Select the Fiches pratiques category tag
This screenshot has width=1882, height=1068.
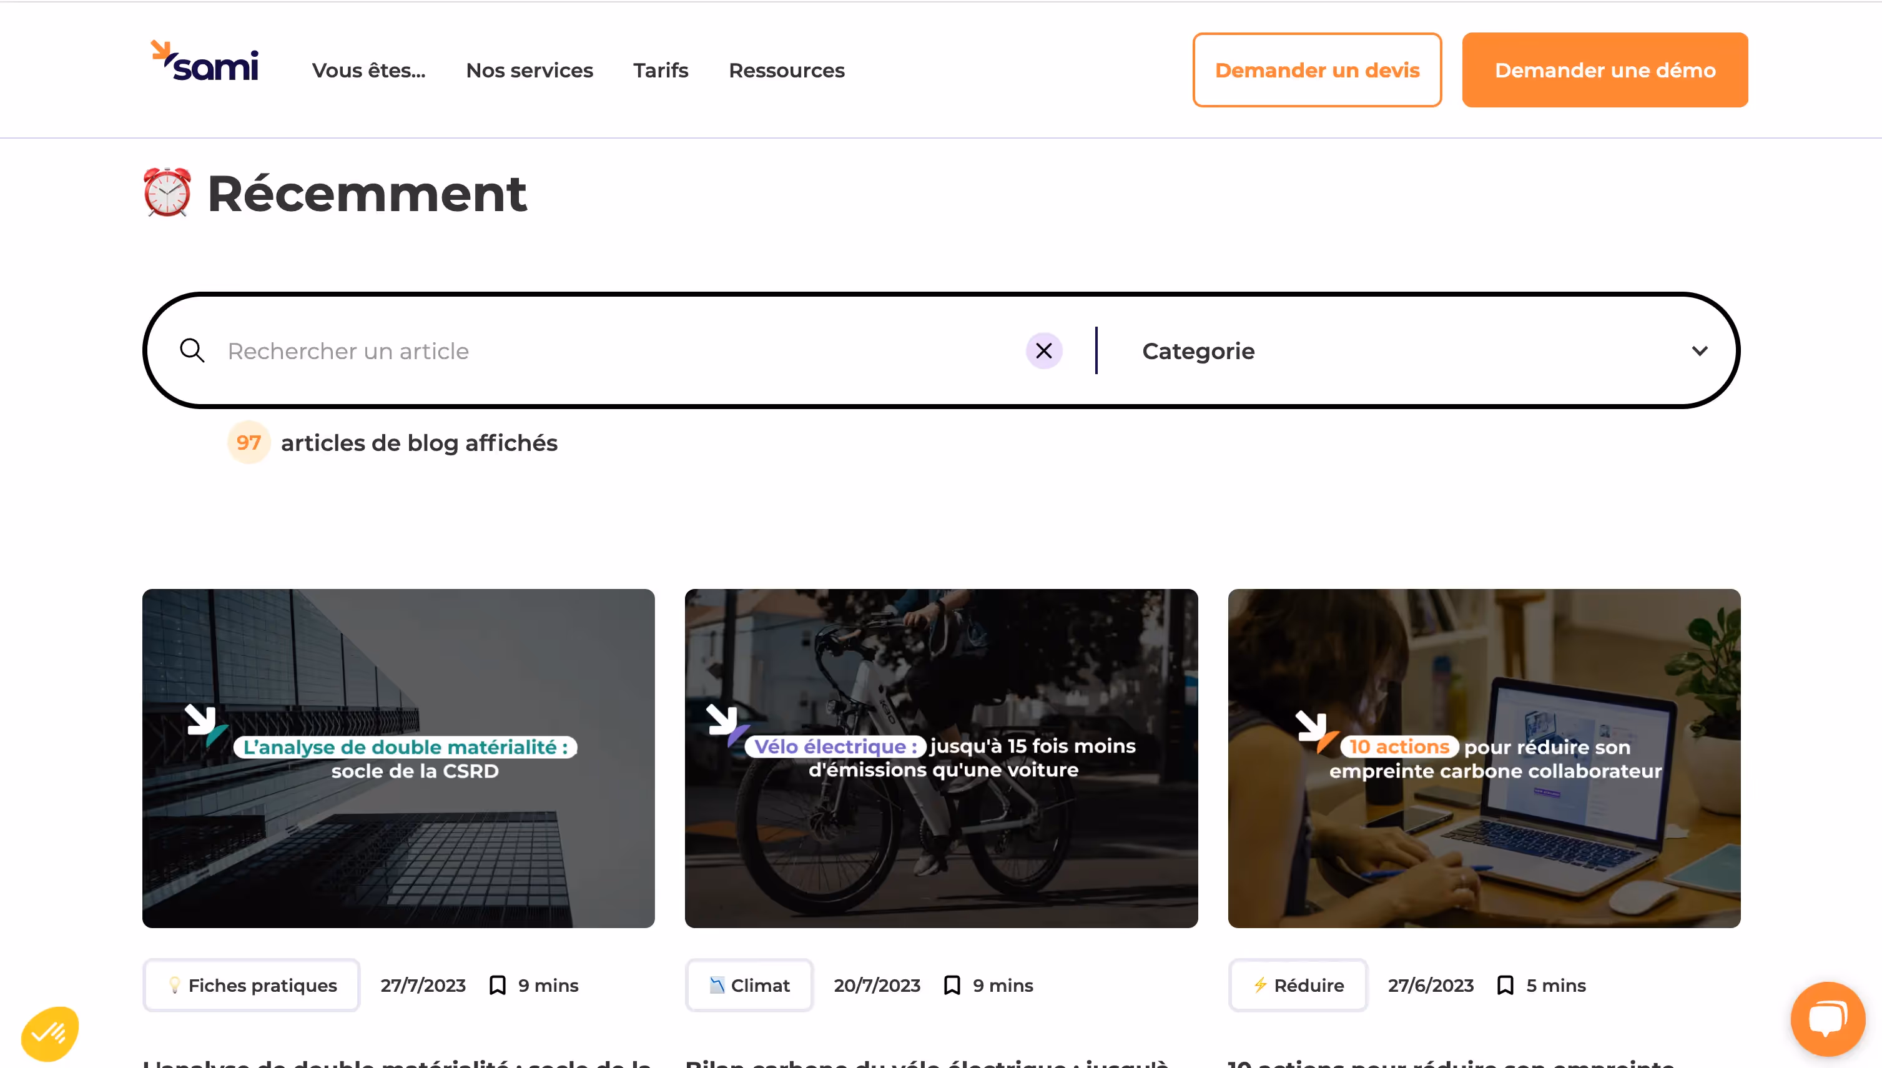pyautogui.click(x=252, y=985)
